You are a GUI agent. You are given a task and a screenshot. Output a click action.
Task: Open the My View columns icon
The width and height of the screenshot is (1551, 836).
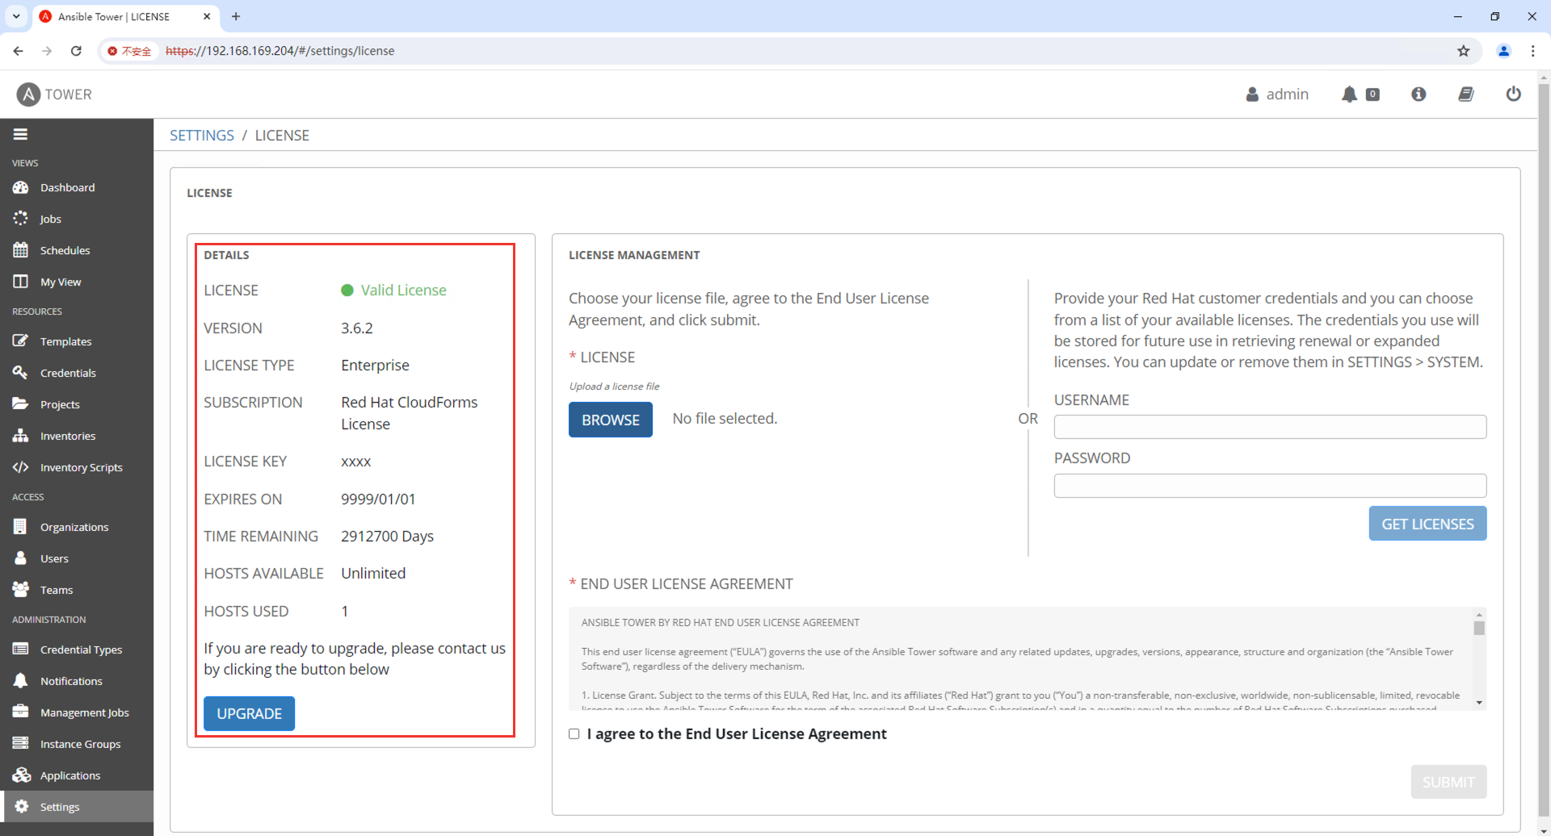click(20, 282)
